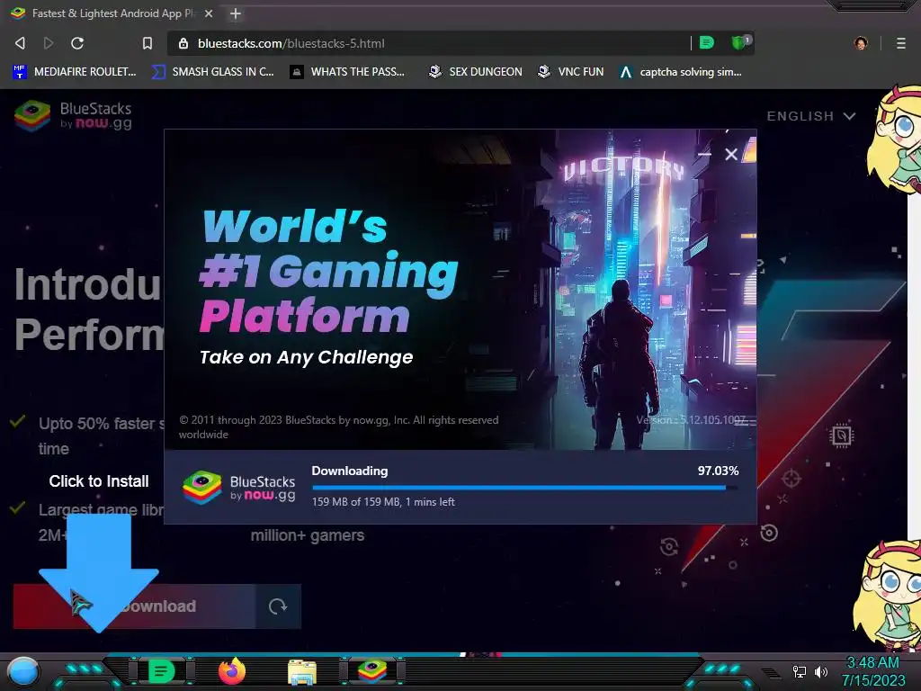Click the installer's BlueStacks logo
921x691 pixels.
coord(239,488)
